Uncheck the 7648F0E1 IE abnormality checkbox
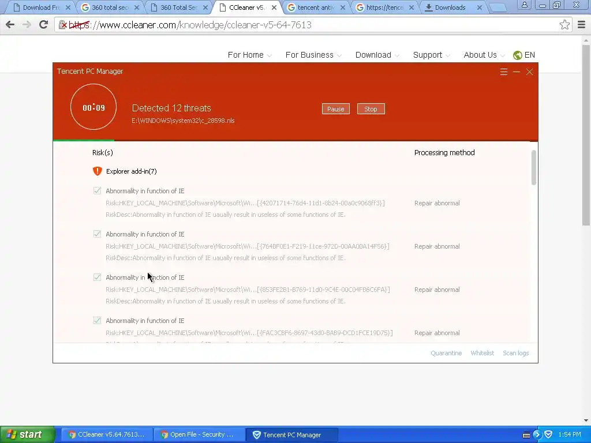The image size is (591, 443). click(97, 234)
